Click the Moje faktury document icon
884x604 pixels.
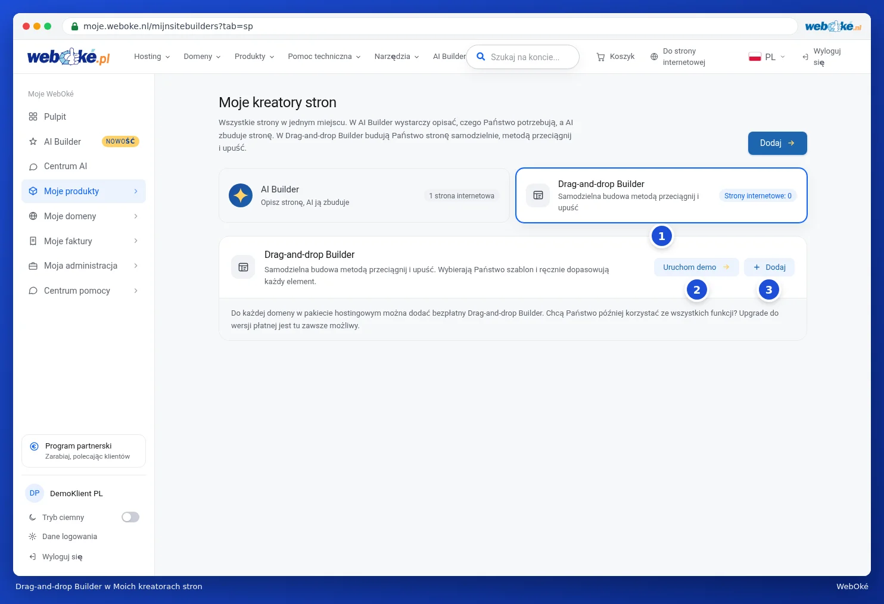33,241
